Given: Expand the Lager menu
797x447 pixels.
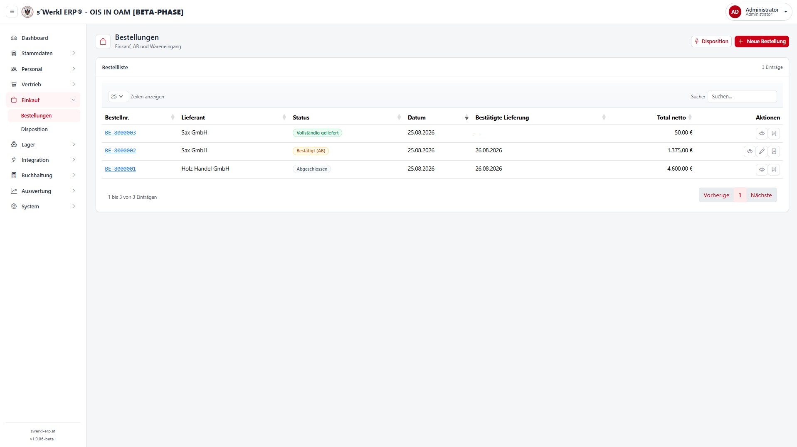Looking at the screenshot, I should click(43, 144).
